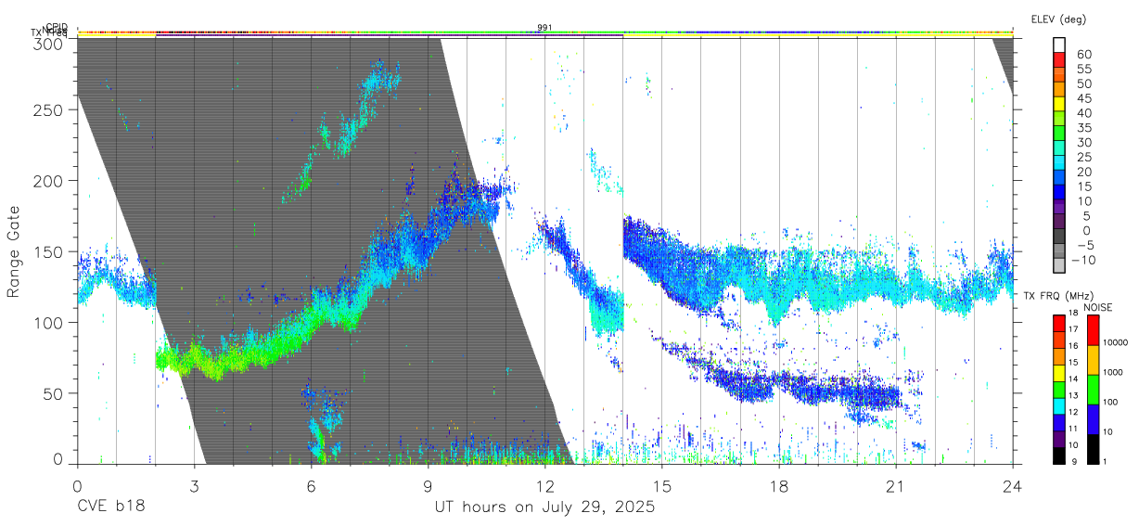
Task: Click the '200' range gate tick label
Action: click(46, 180)
